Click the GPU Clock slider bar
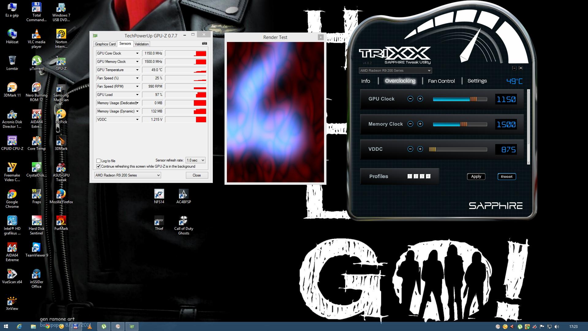The width and height of the screenshot is (588, 331). [x=460, y=99]
